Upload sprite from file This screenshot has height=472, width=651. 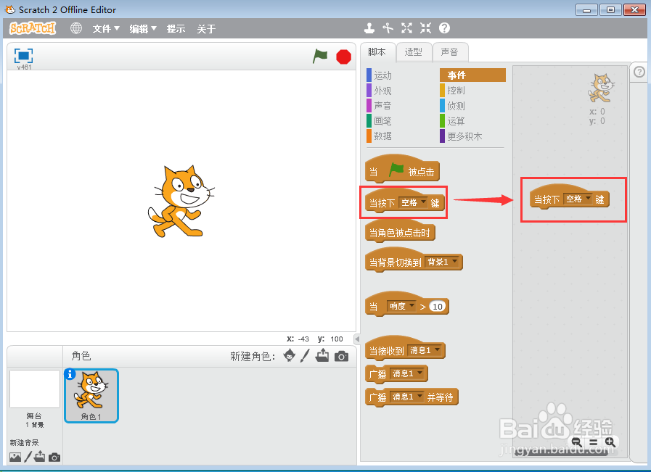click(322, 355)
